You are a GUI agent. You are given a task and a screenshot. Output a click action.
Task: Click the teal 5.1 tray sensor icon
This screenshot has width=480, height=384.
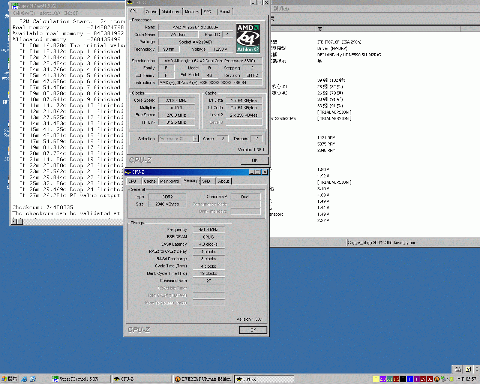389,379
